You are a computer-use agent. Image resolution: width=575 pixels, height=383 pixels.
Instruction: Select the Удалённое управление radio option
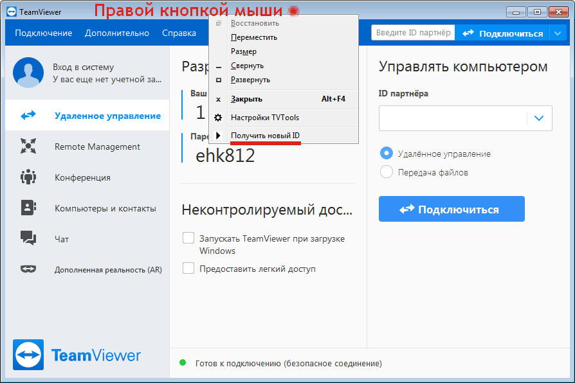387,154
